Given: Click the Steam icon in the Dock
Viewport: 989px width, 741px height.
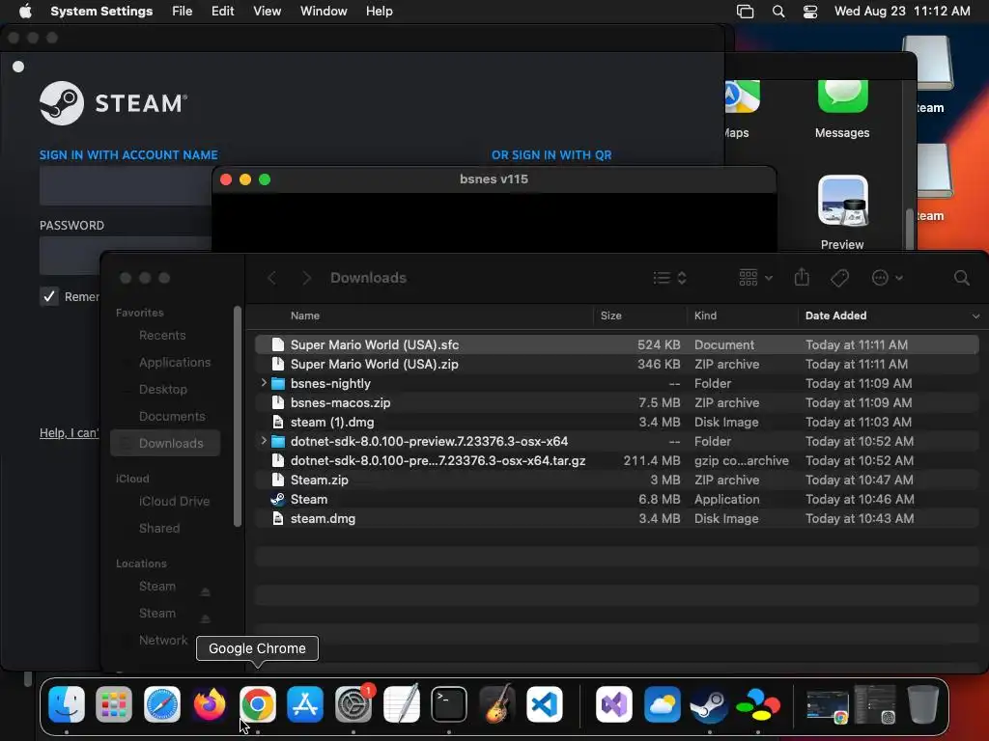Looking at the screenshot, I should pyautogui.click(x=710, y=704).
